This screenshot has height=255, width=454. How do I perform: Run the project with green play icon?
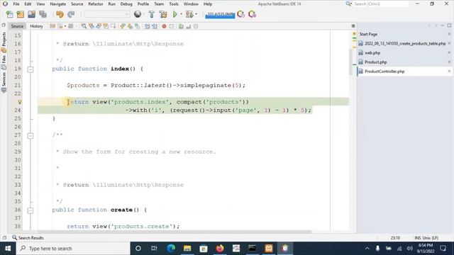175,14
